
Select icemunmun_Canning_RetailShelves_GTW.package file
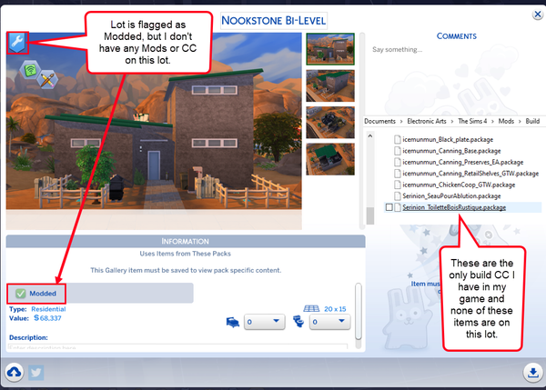click(470, 174)
